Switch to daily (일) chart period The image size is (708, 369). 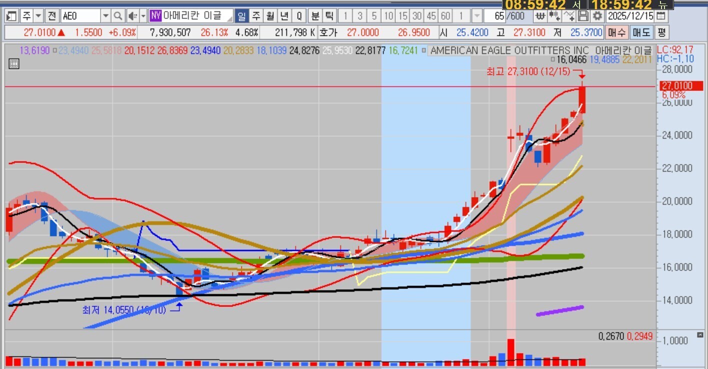[241, 16]
